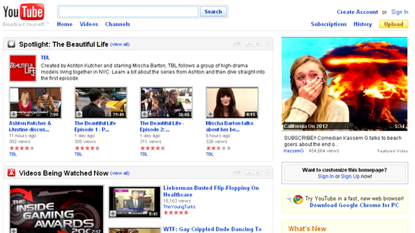Focus the YouTube search box

tap(128, 12)
